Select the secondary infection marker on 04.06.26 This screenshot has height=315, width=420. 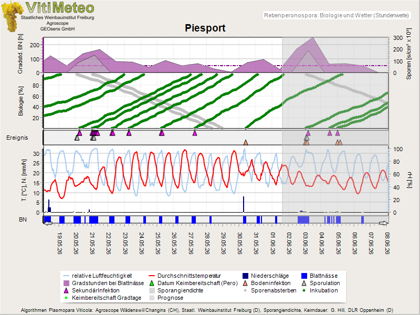(330, 133)
